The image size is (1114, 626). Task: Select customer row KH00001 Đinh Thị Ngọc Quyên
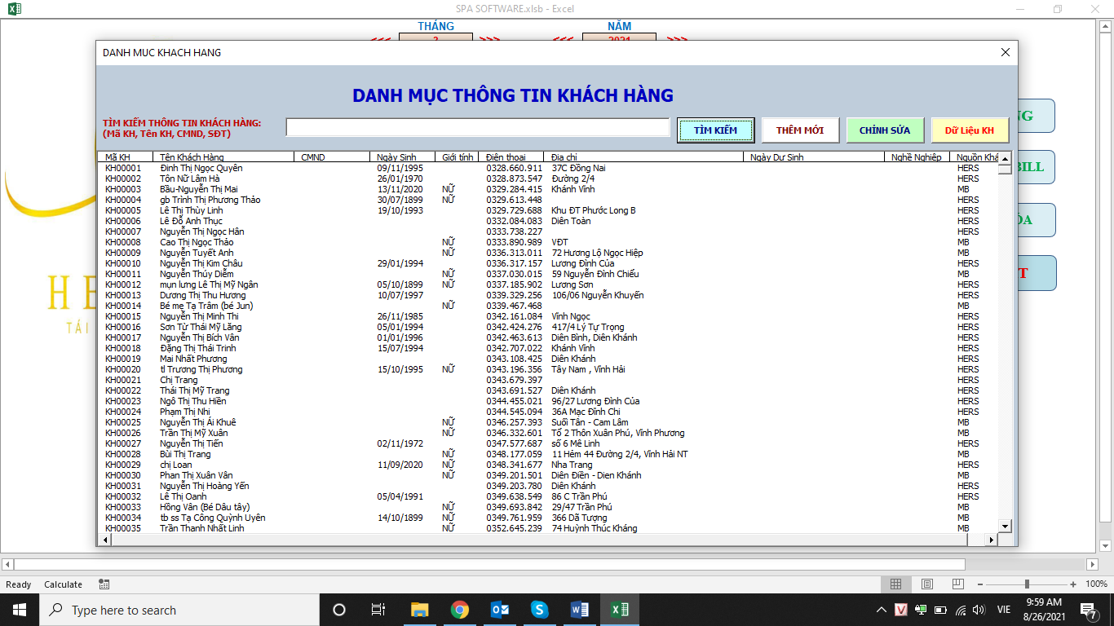tap(548, 168)
